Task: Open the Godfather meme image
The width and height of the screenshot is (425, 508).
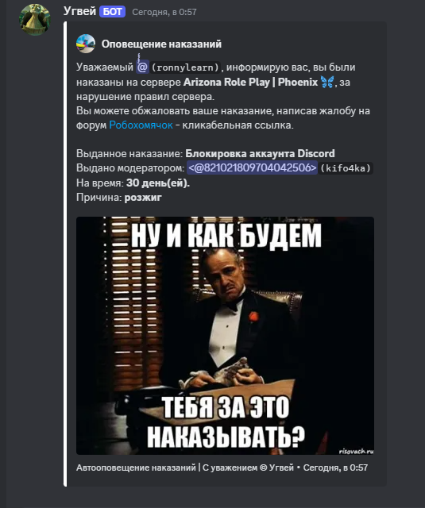Action: (x=225, y=336)
